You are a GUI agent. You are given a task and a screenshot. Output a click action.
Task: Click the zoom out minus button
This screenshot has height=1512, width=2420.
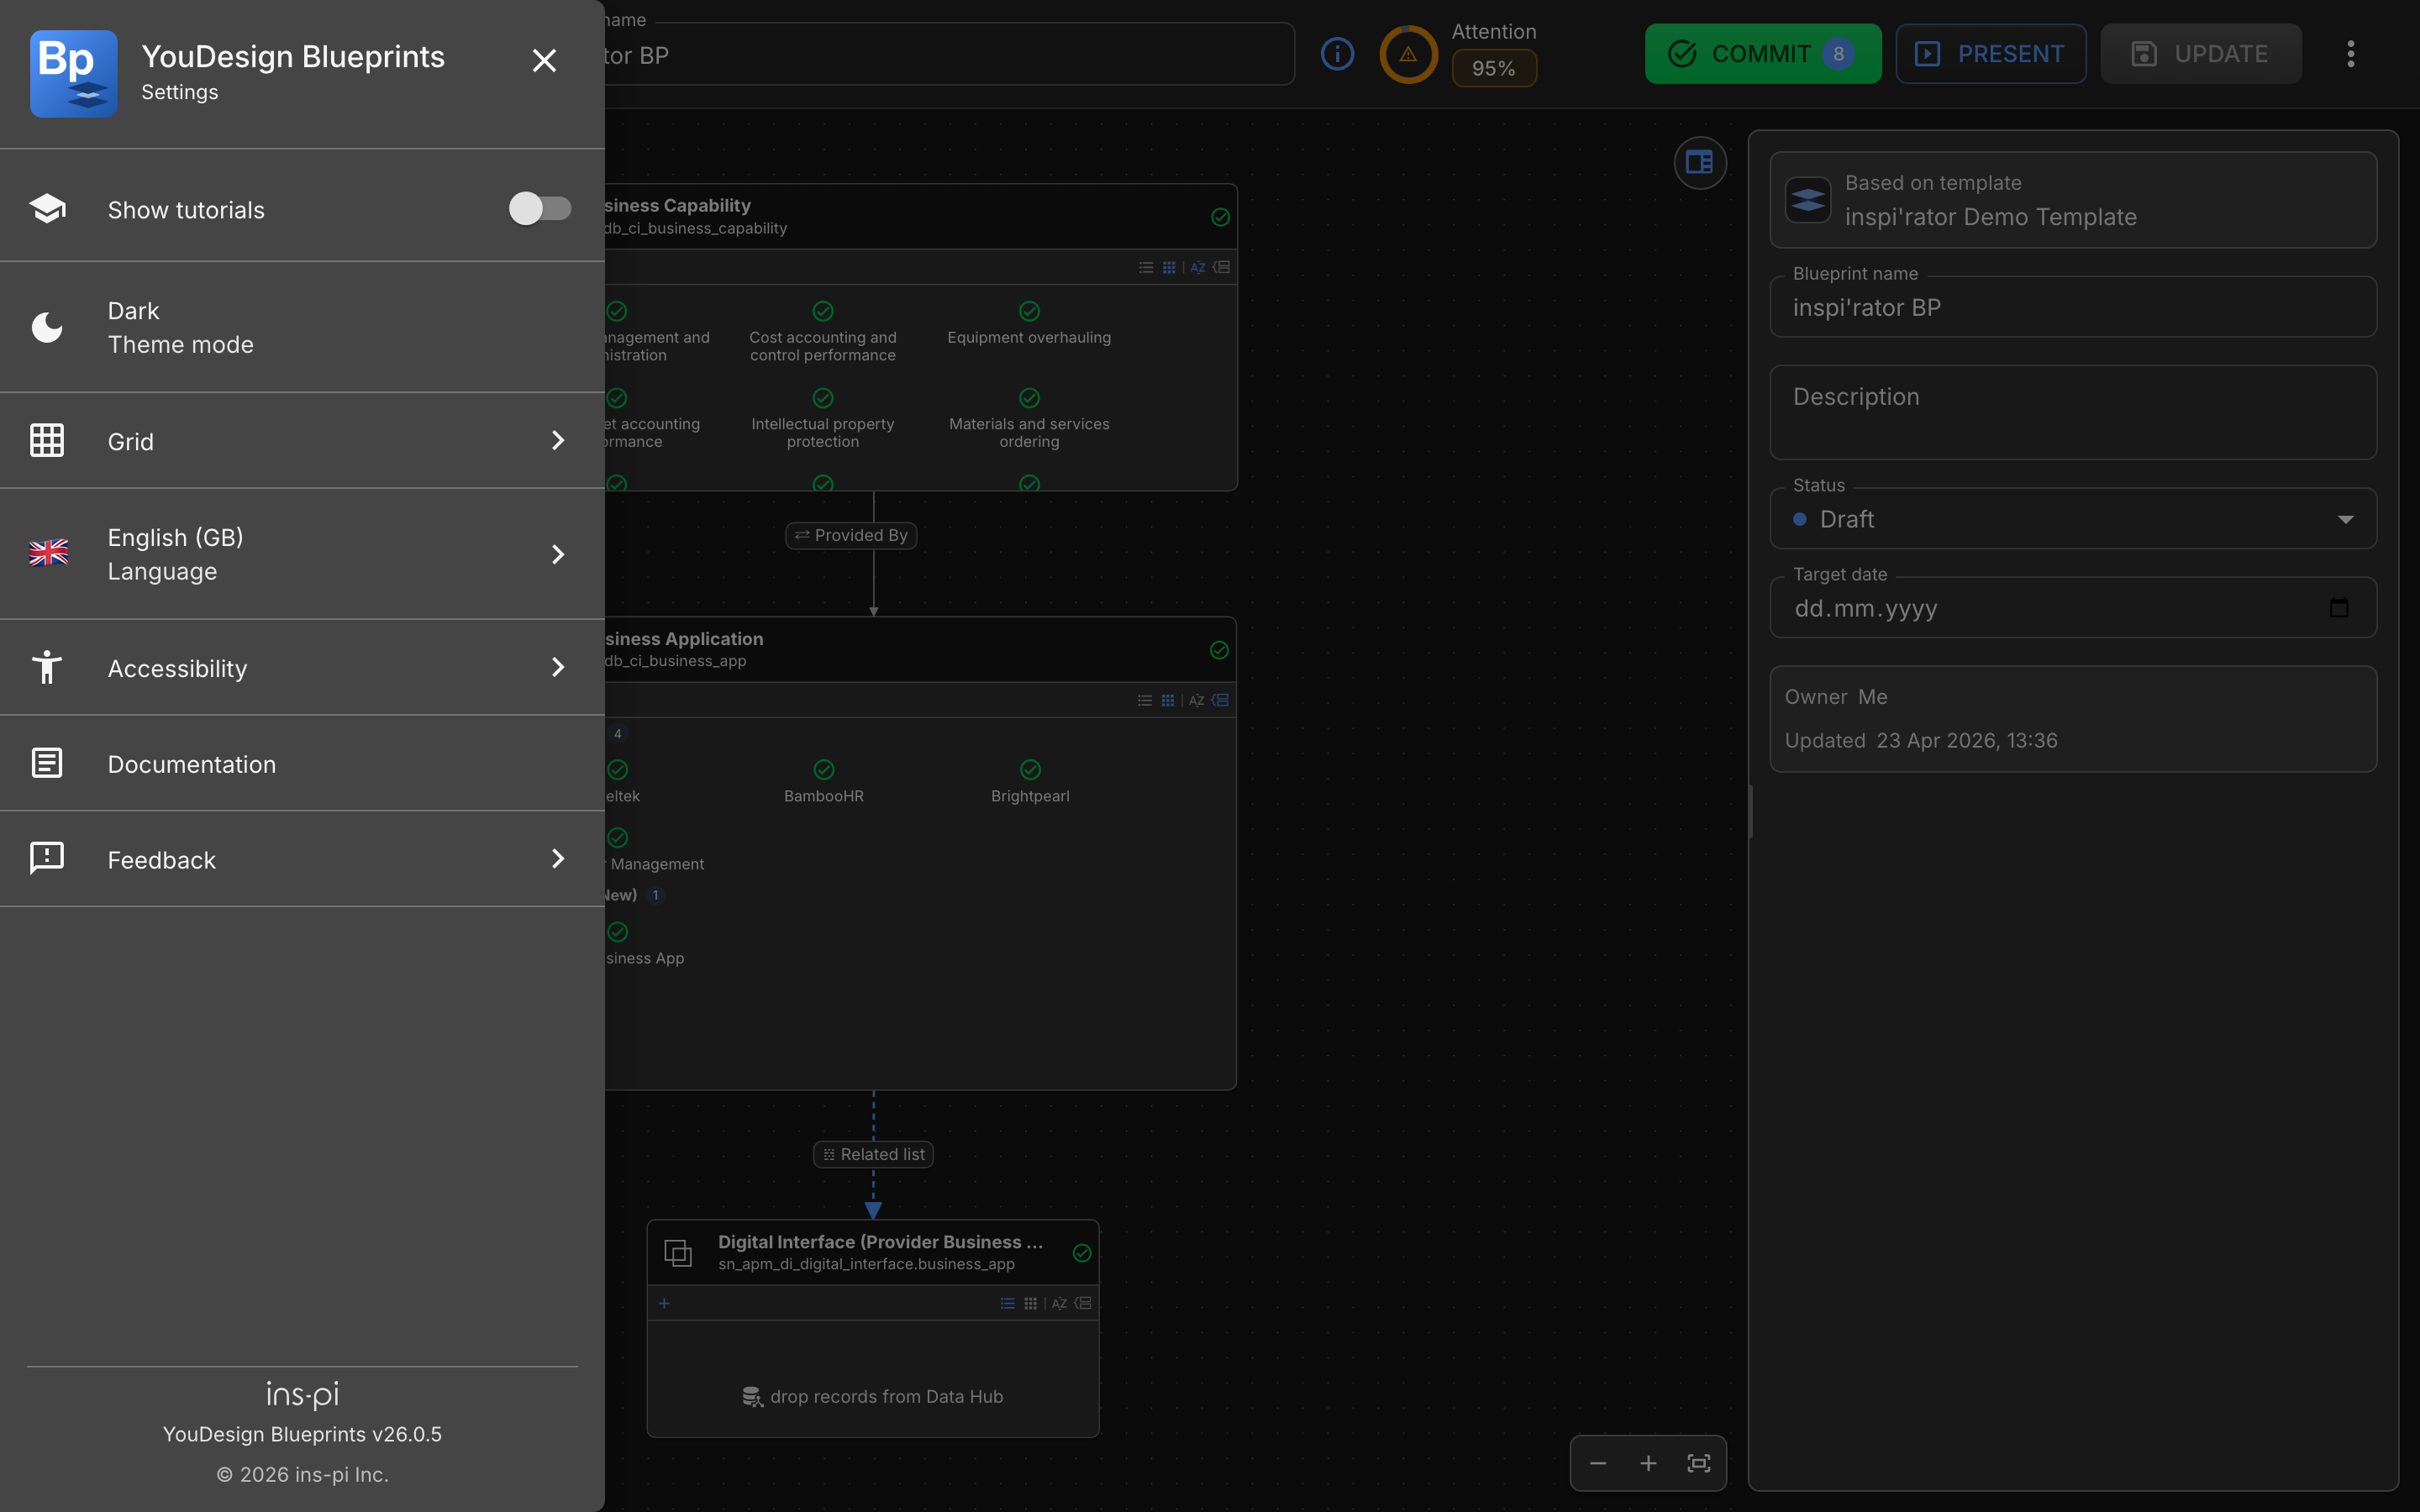point(1598,1463)
